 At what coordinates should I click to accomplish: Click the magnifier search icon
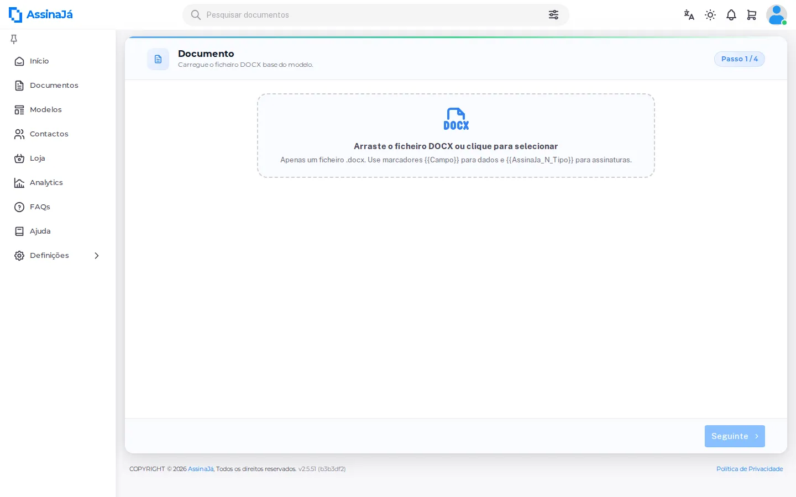pos(196,15)
